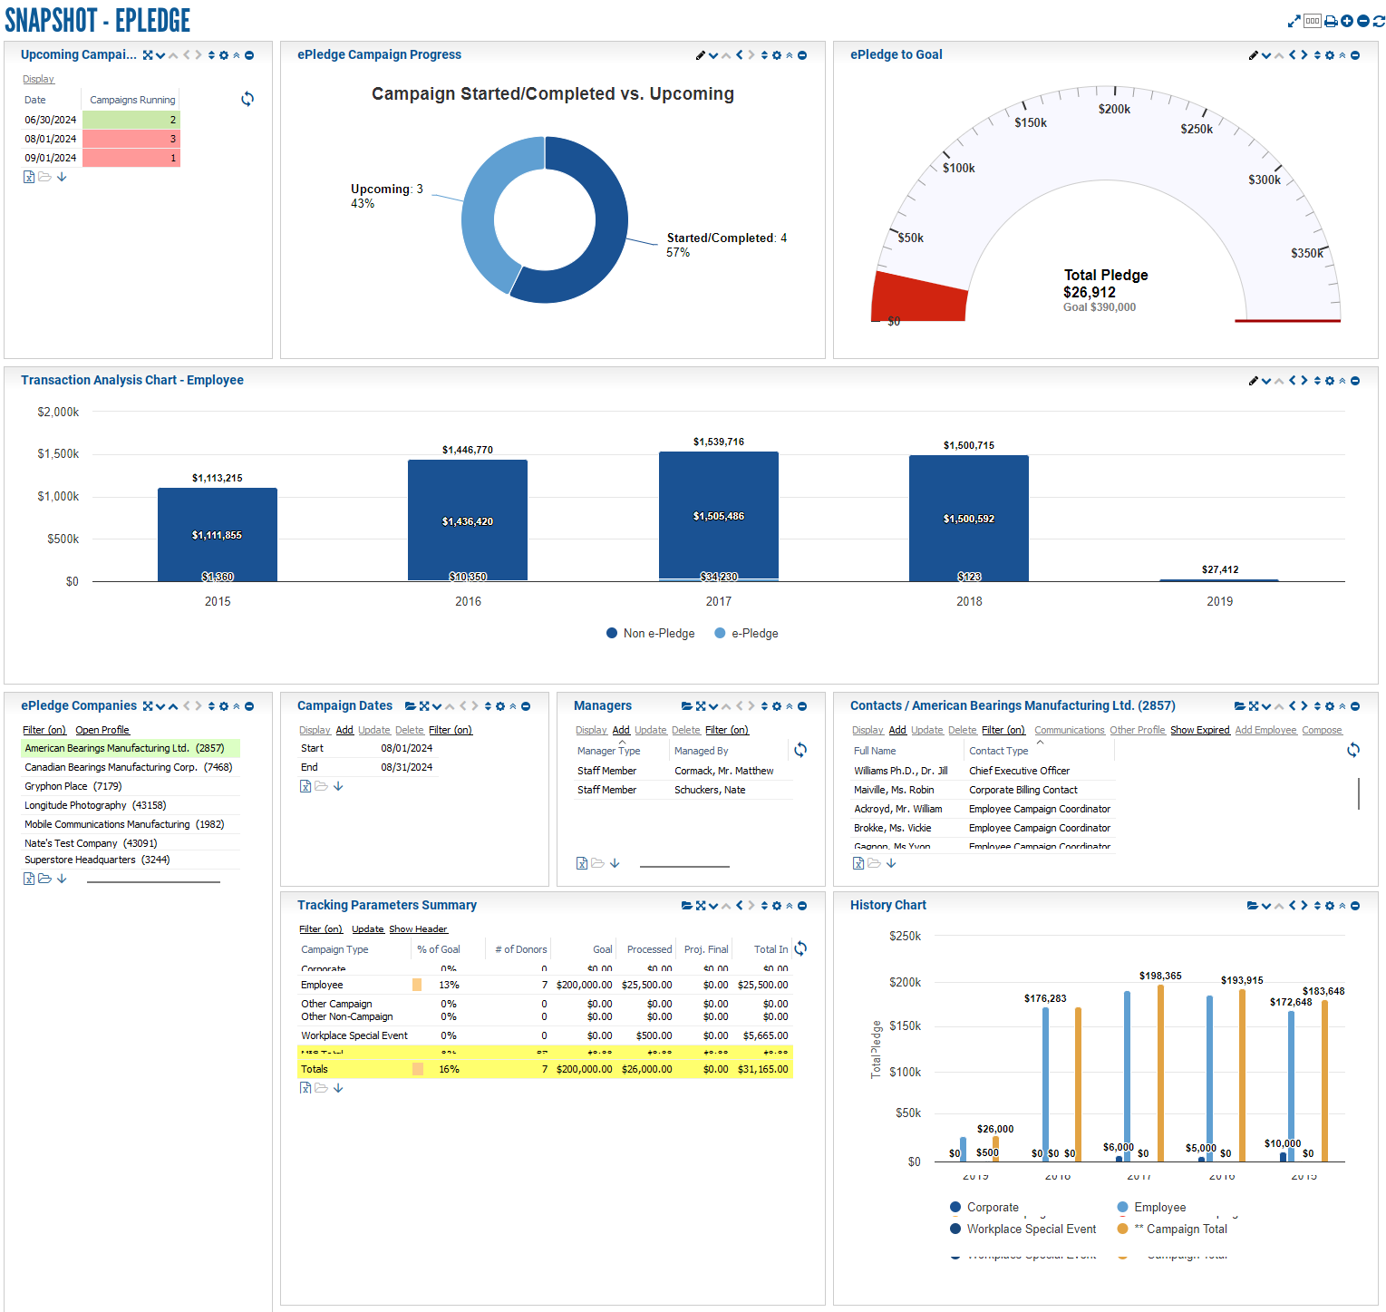
Task: Toggle the Employee series in the History Chart legend
Action: click(1151, 1208)
